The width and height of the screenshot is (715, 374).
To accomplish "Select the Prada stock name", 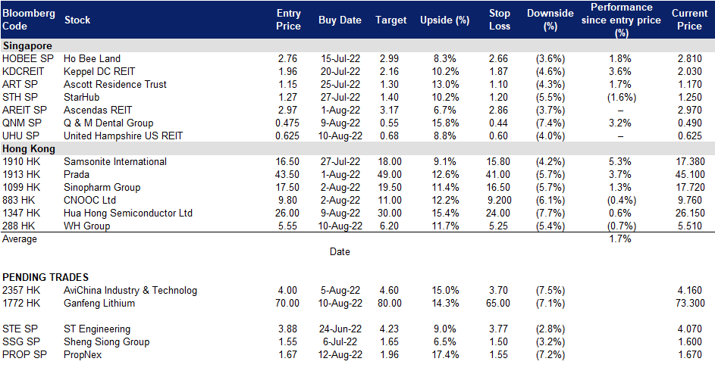I will point(77,174).
